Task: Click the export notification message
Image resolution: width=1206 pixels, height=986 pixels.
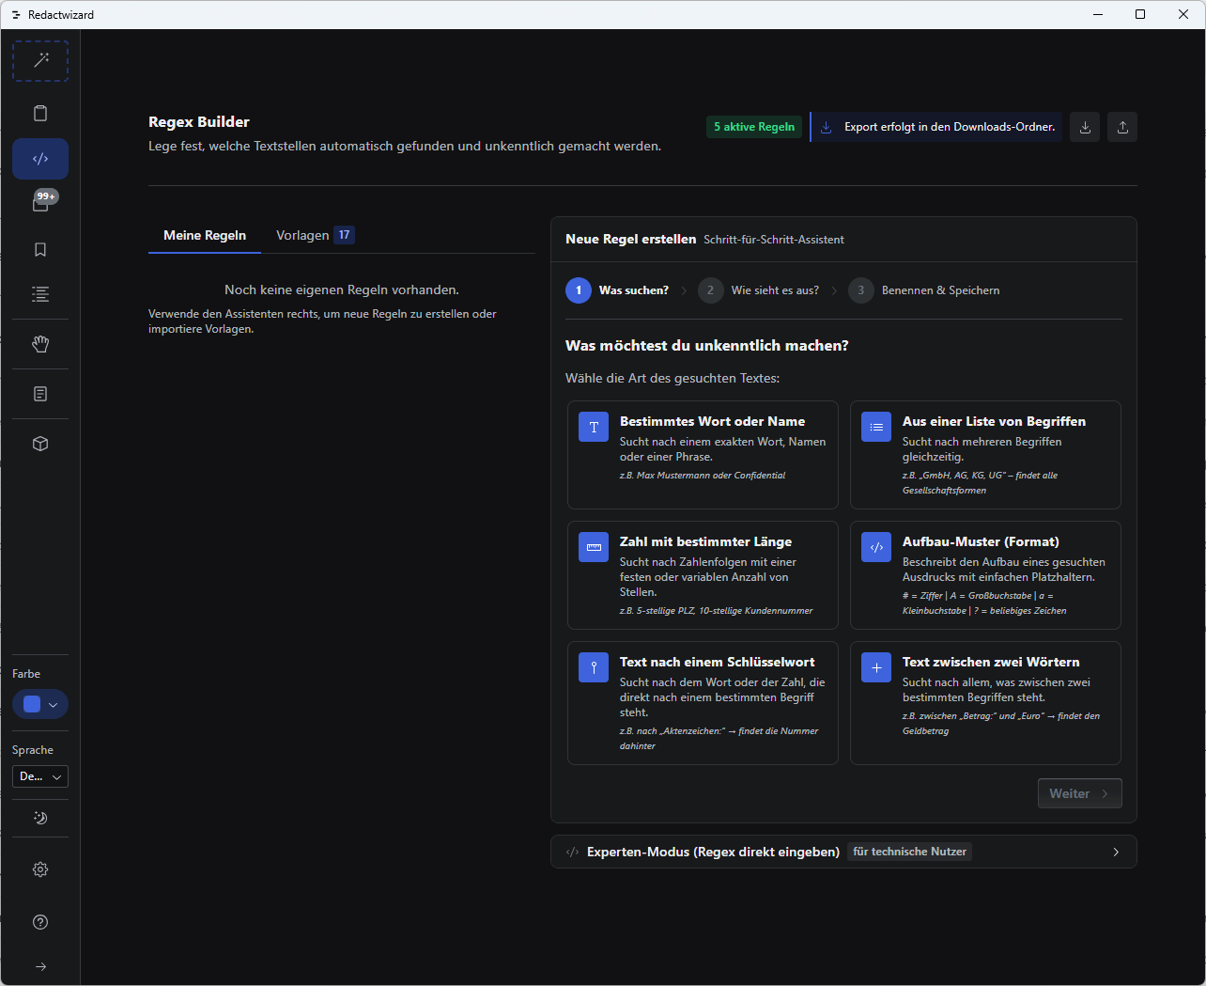Action: pyautogui.click(x=936, y=127)
